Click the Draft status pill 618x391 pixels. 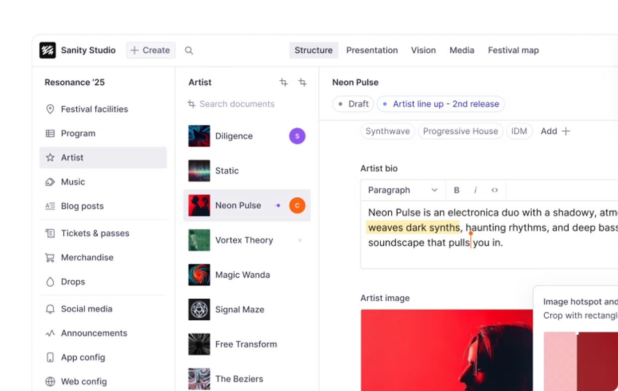coord(353,104)
